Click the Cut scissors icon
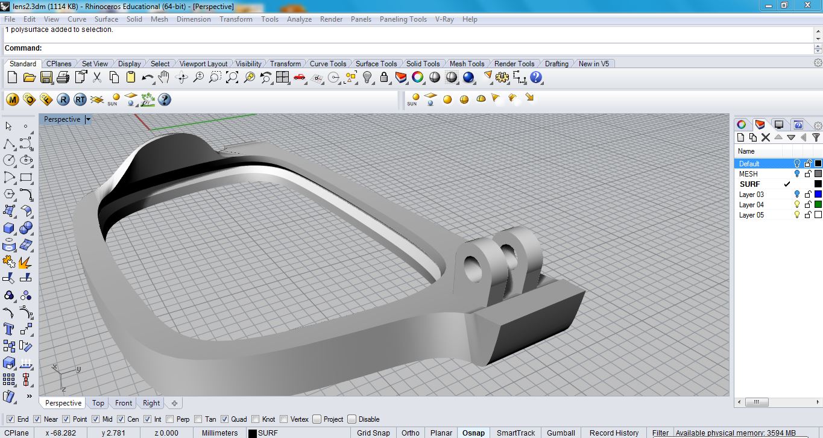The width and height of the screenshot is (823, 438). click(x=96, y=77)
